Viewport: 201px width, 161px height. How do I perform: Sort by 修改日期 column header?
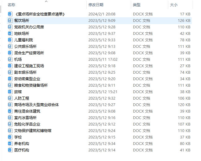96,5
